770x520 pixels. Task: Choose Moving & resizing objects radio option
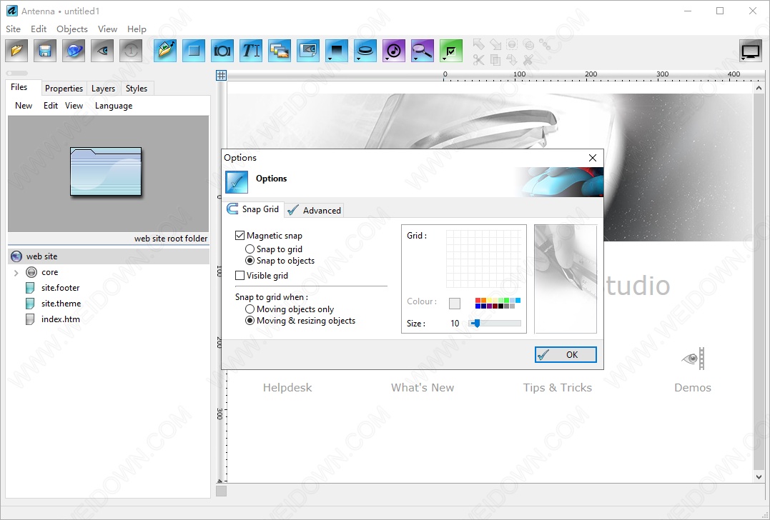(250, 320)
